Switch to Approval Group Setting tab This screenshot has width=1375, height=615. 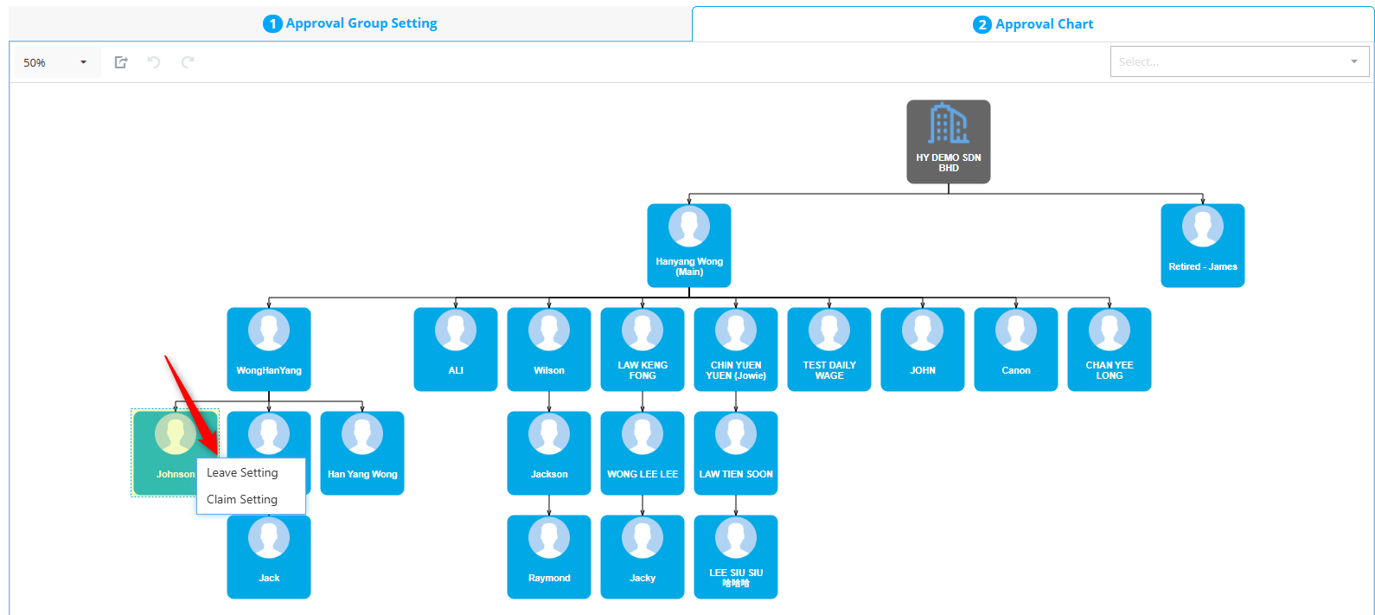(x=350, y=23)
